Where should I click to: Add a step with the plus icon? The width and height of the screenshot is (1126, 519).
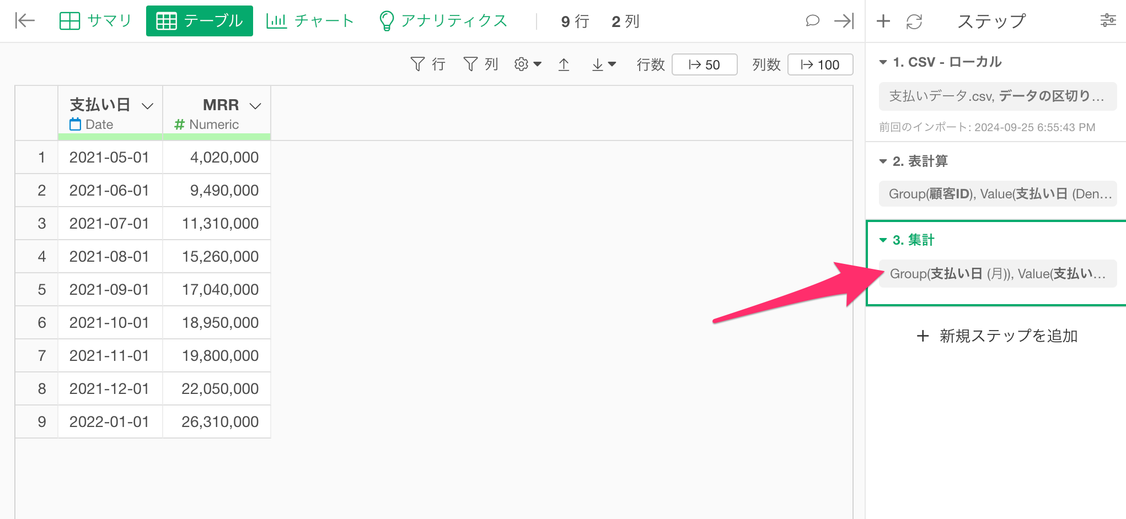(x=883, y=21)
